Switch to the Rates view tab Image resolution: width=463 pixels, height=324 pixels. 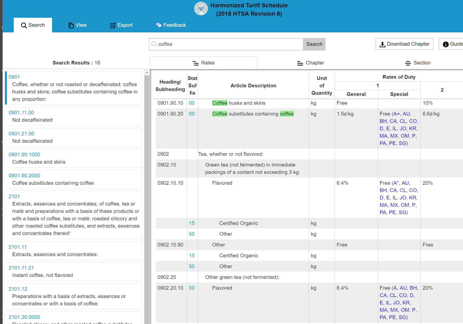(203, 63)
